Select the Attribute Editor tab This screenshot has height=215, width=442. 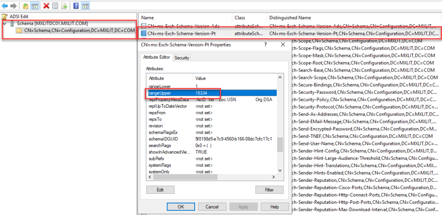pyautogui.click(x=157, y=57)
